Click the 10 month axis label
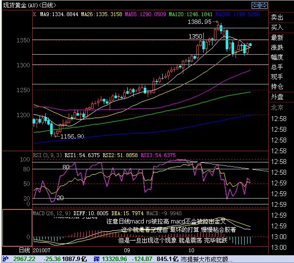294x263 pixels. [x=191, y=250]
